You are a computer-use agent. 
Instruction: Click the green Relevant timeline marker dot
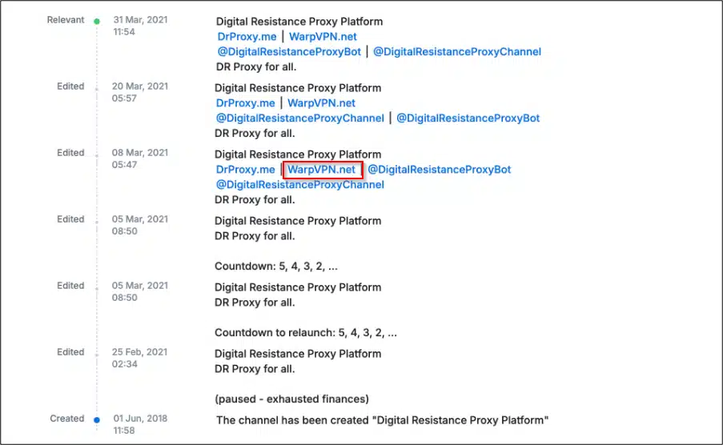click(x=97, y=22)
